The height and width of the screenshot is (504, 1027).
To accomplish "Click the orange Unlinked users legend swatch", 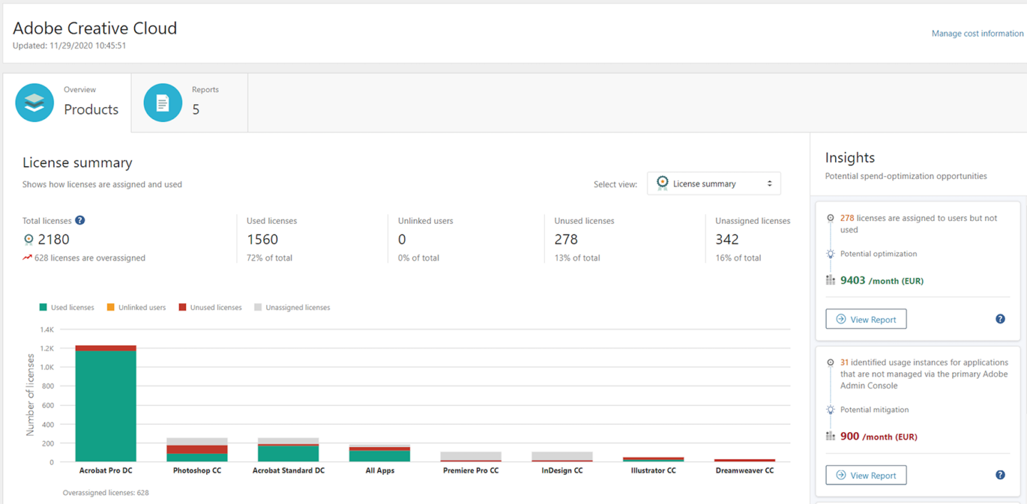I will coord(111,307).
